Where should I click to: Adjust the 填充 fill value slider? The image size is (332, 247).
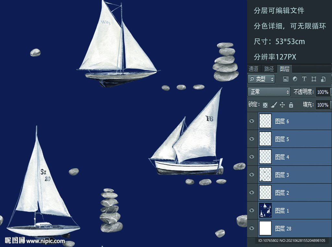323,105
